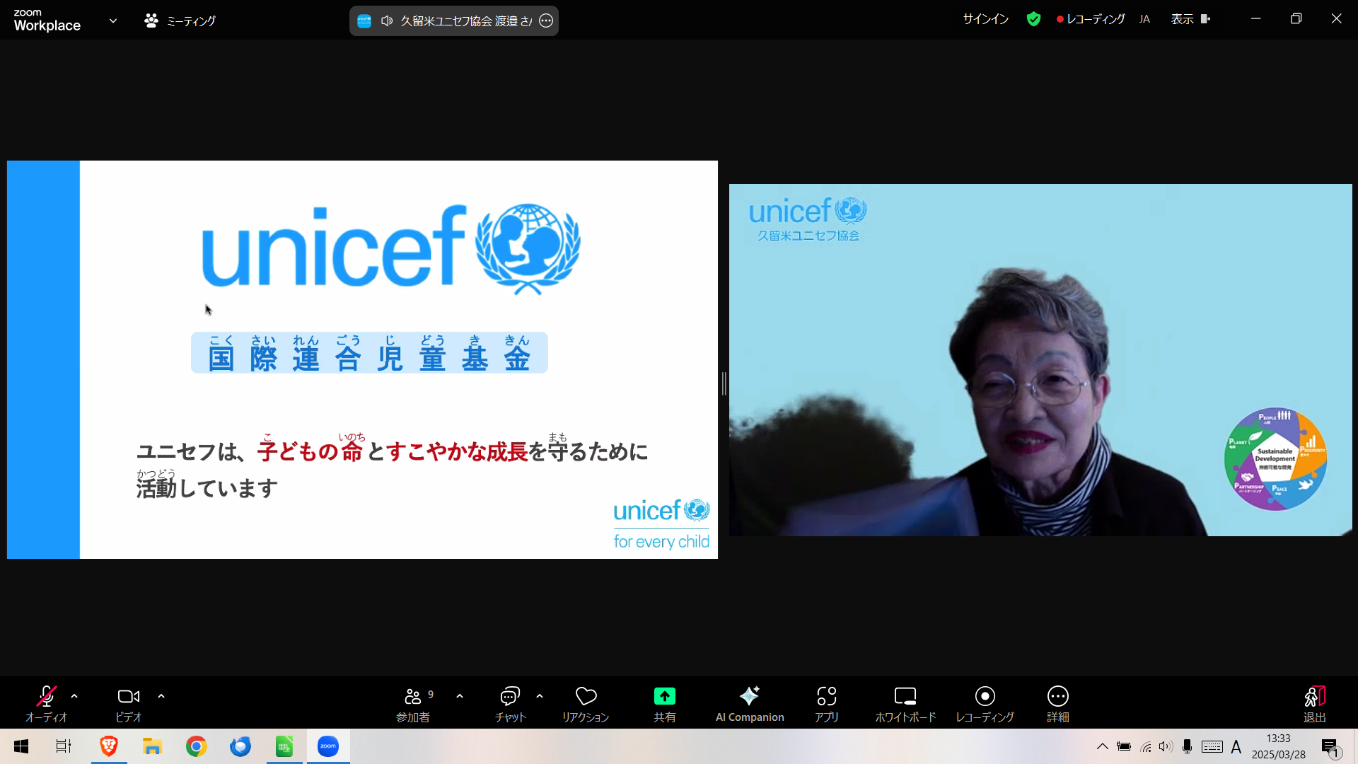Select the speaker video thumbnail
The height and width of the screenshot is (764, 1358).
(1040, 360)
